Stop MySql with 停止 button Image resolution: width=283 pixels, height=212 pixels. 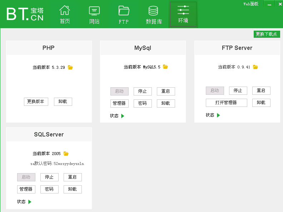(x=143, y=91)
